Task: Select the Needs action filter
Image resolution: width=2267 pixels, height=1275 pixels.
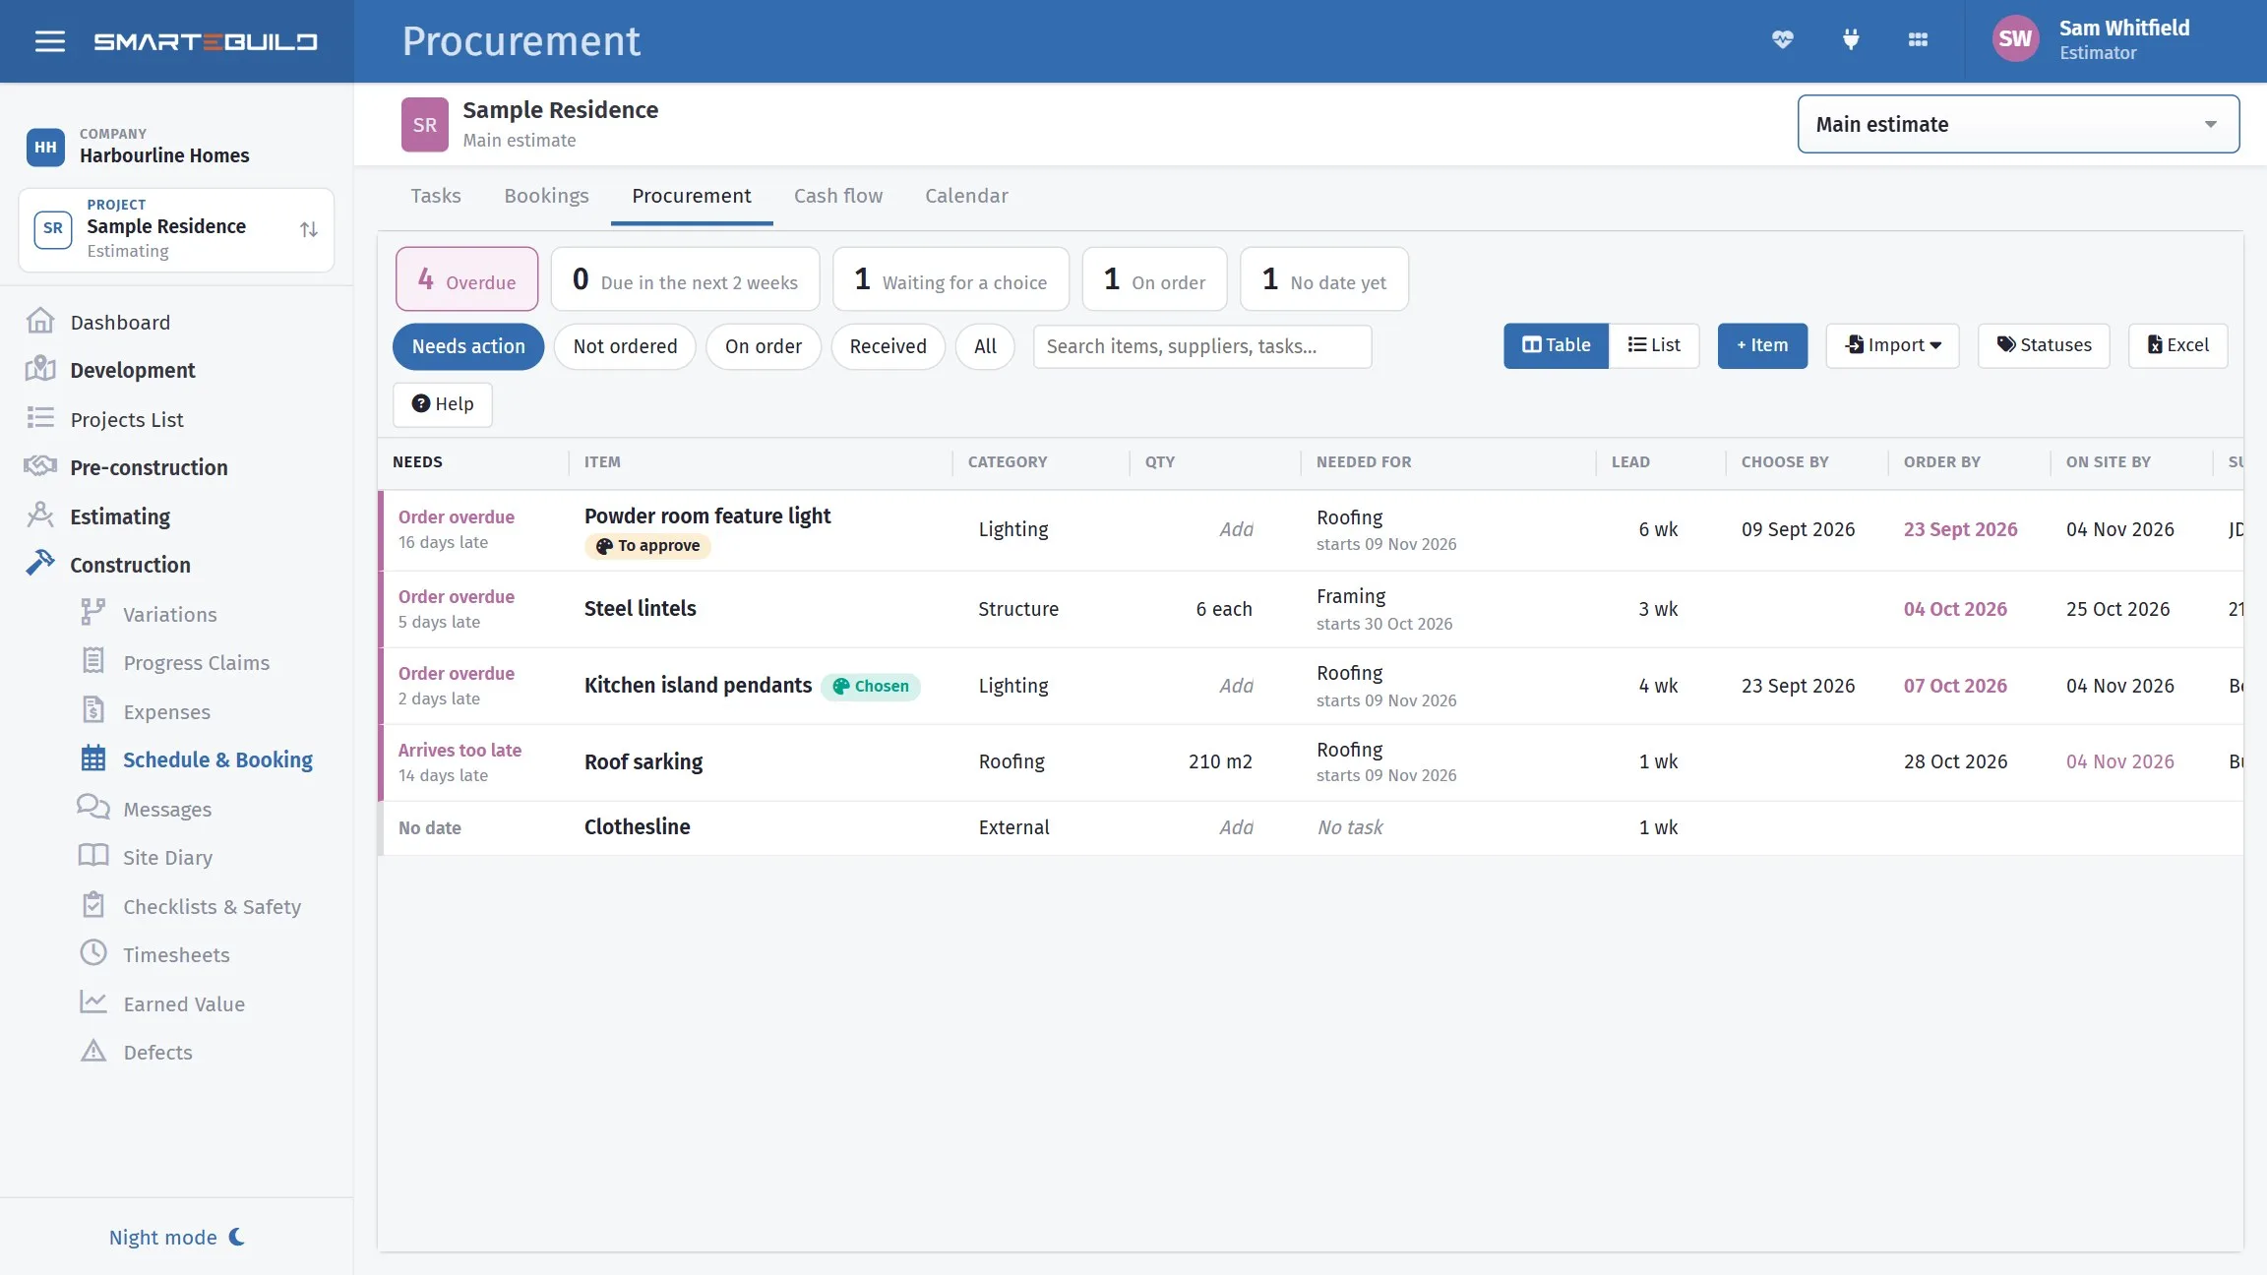Action: click(x=468, y=346)
